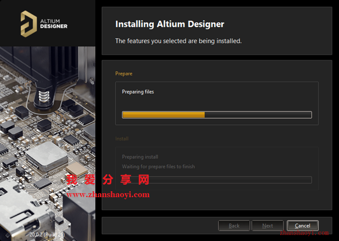The image size is (339, 241).
Task: Click the disabled Next button
Action: click(x=268, y=226)
